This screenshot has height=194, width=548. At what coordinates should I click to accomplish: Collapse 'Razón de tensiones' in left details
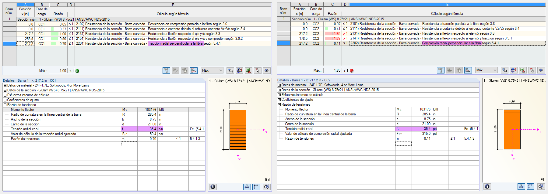[5, 105]
